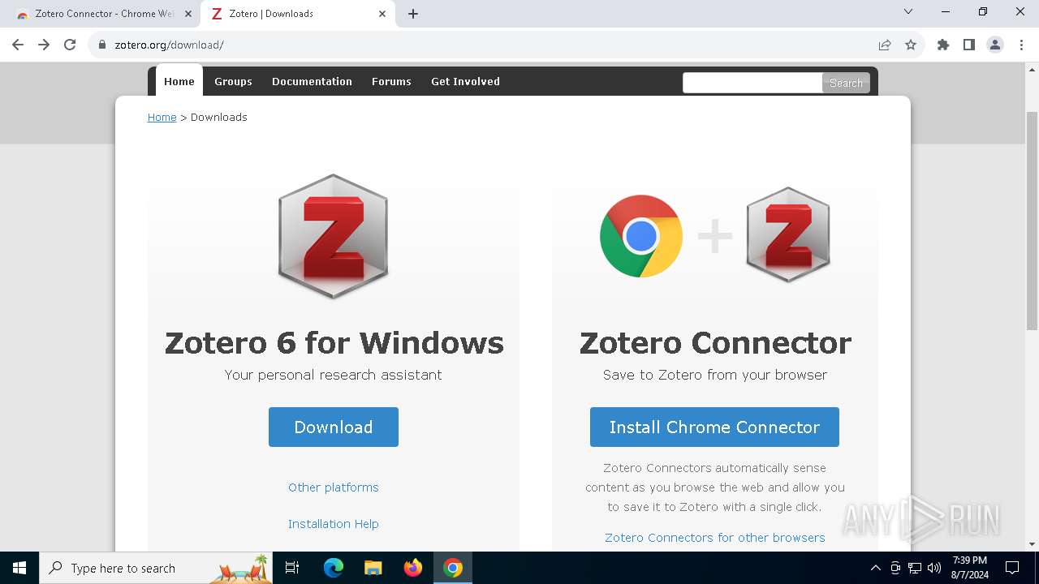Click the page vertical scrollbar

[1032, 219]
